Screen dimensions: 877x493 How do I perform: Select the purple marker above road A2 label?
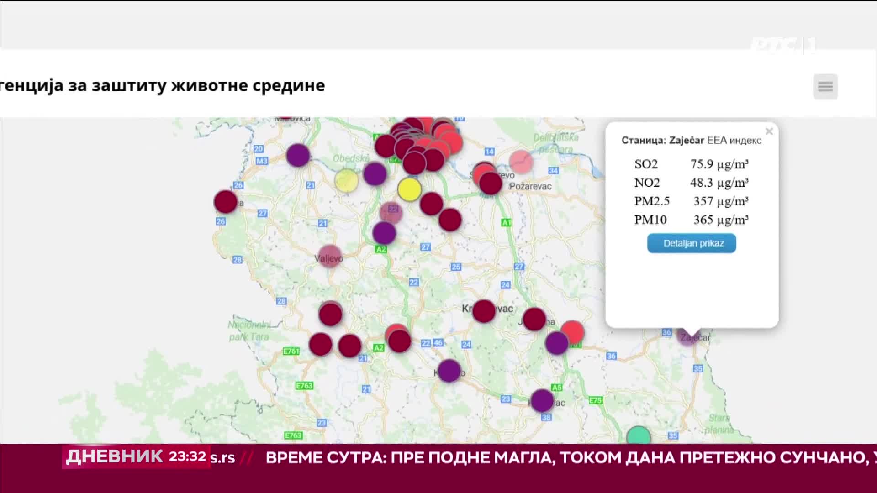point(384,233)
